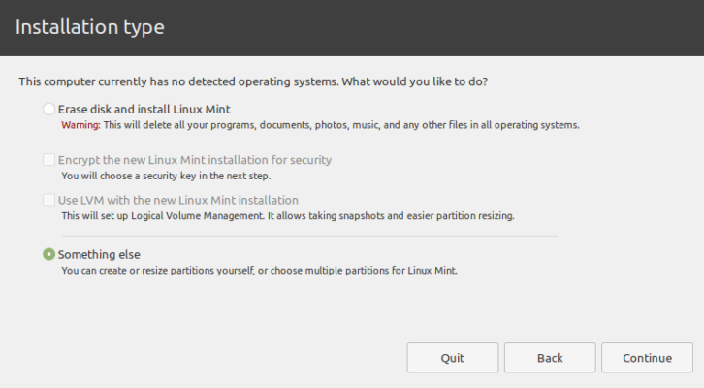Screen dimensions: 704x388
Task: Choose the 'Something else' radio button
Action: point(48,254)
